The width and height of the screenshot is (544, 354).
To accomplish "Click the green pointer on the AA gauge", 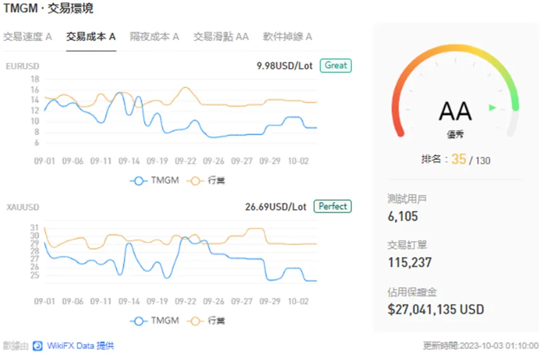I will [492, 108].
